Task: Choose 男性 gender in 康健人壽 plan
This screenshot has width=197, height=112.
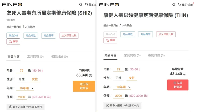Action: pyautogui.click(x=118, y=78)
